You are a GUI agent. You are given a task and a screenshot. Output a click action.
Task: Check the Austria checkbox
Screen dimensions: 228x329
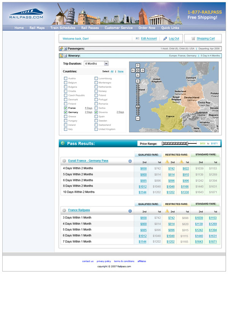point(66,78)
